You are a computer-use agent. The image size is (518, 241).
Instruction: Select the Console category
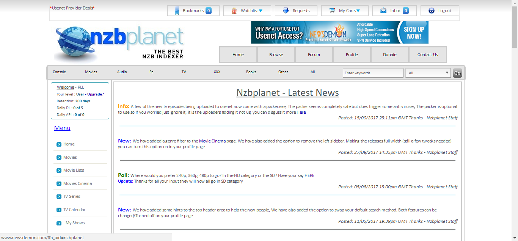(x=59, y=72)
